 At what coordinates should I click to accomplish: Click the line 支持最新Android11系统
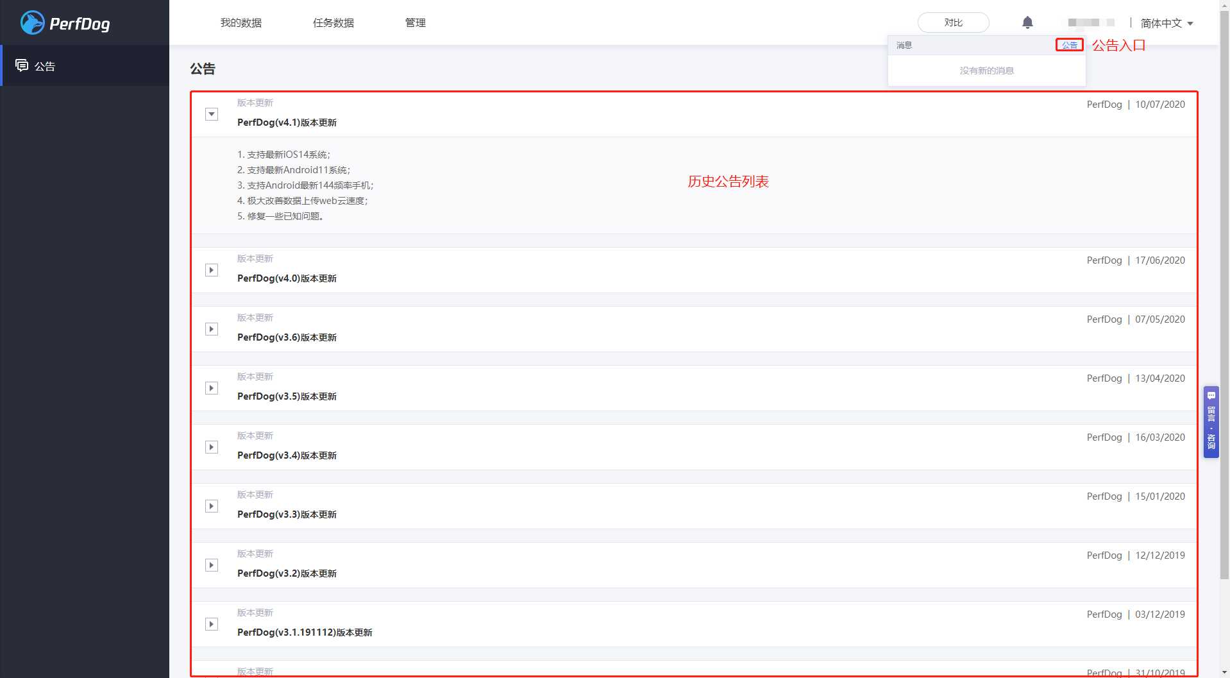(294, 170)
